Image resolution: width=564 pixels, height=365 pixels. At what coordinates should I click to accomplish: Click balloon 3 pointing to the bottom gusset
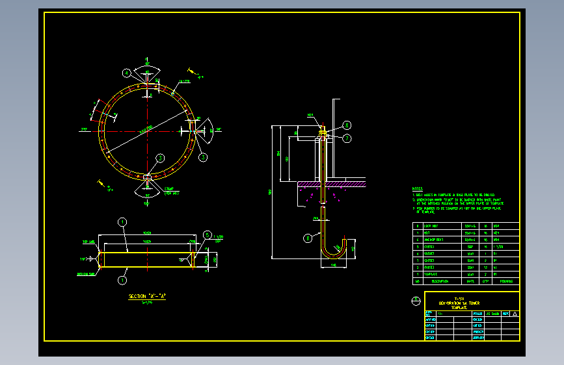(160, 158)
